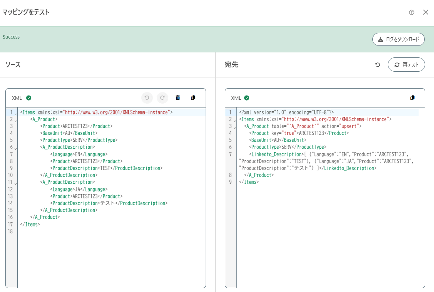Screen dimensions: 434x292
Task: Click source line <ProductType>SERV</ProductType>
Action: [x=79, y=140]
